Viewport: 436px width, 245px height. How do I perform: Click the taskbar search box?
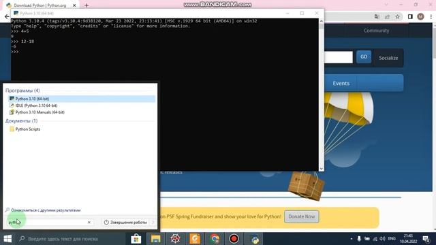72,239
